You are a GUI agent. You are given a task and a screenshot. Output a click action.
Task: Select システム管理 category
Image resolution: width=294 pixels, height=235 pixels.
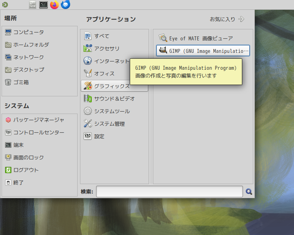tap(114, 124)
